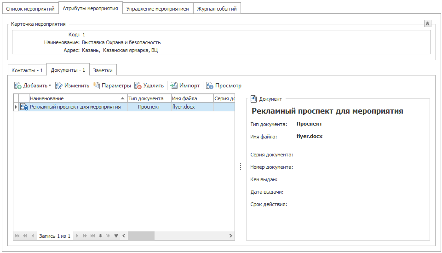Screen dimensions: 442x253
Task: Go to the next record
Action: [x=77, y=236]
